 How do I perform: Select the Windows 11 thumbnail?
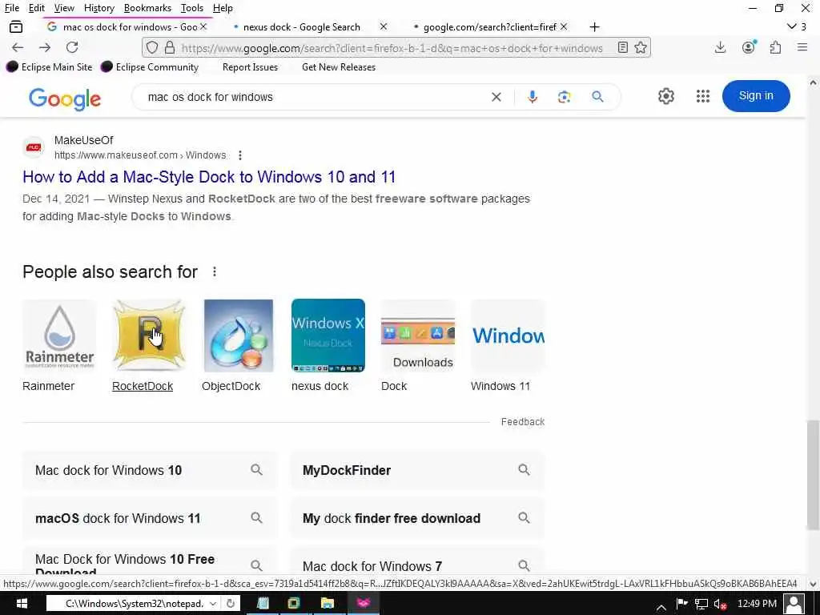tap(508, 336)
